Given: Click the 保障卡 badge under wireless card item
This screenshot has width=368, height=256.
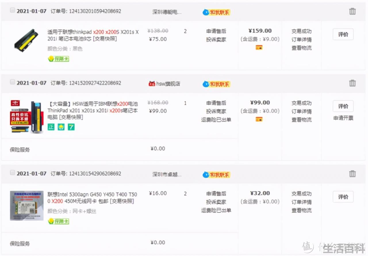Looking at the screenshot, I should 58,221.
